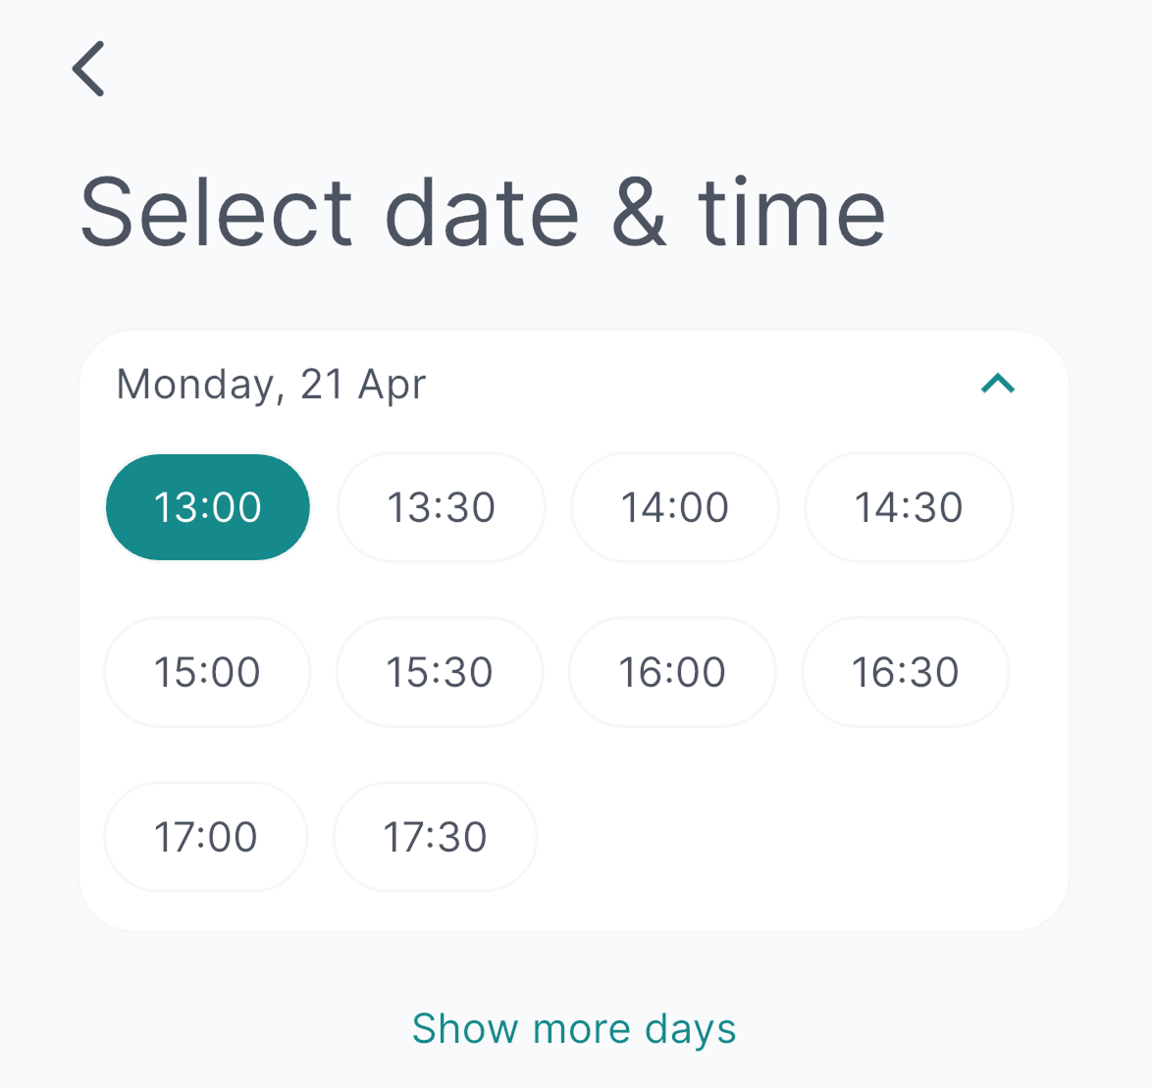Choose the 16:30 time slot
1152x1088 pixels.
click(905, 672)
